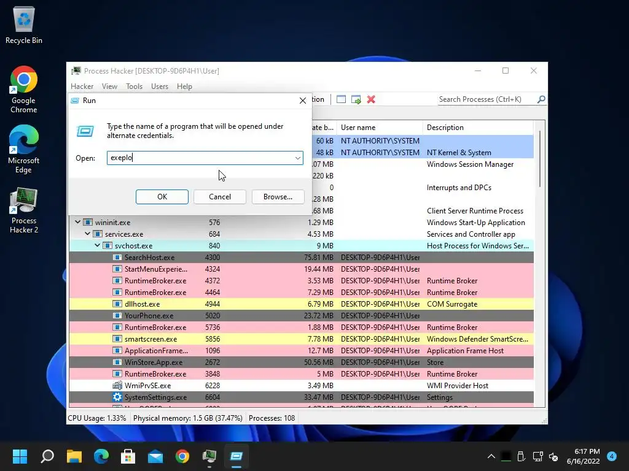Image resolution: width=629 pixels, height=471 pixels.
Task: Open the View menu
Action: coord(109,86)
